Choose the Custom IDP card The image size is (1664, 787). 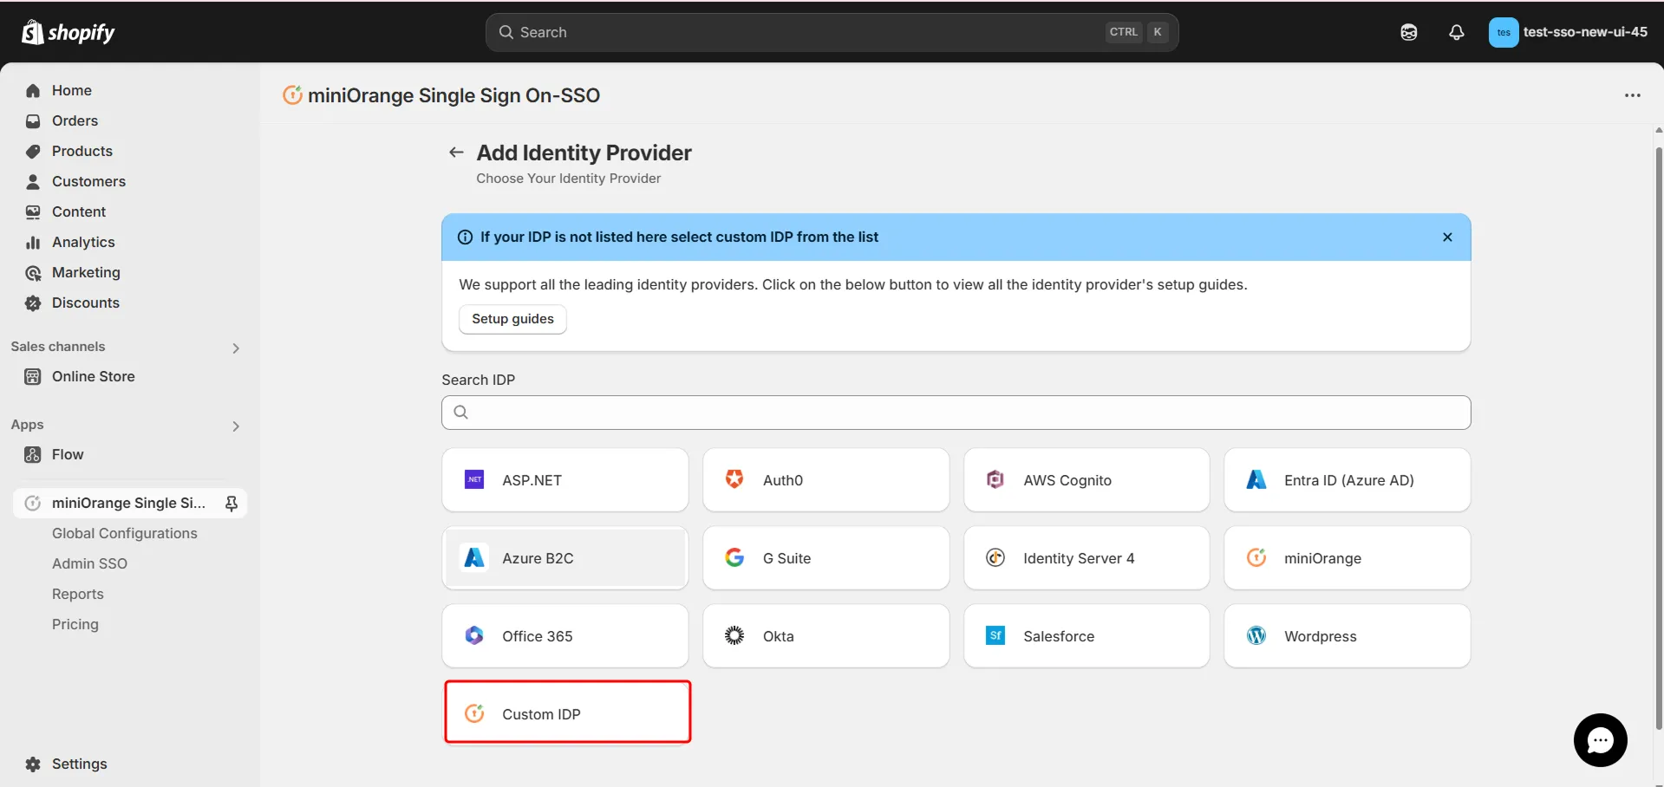[568, 712]
